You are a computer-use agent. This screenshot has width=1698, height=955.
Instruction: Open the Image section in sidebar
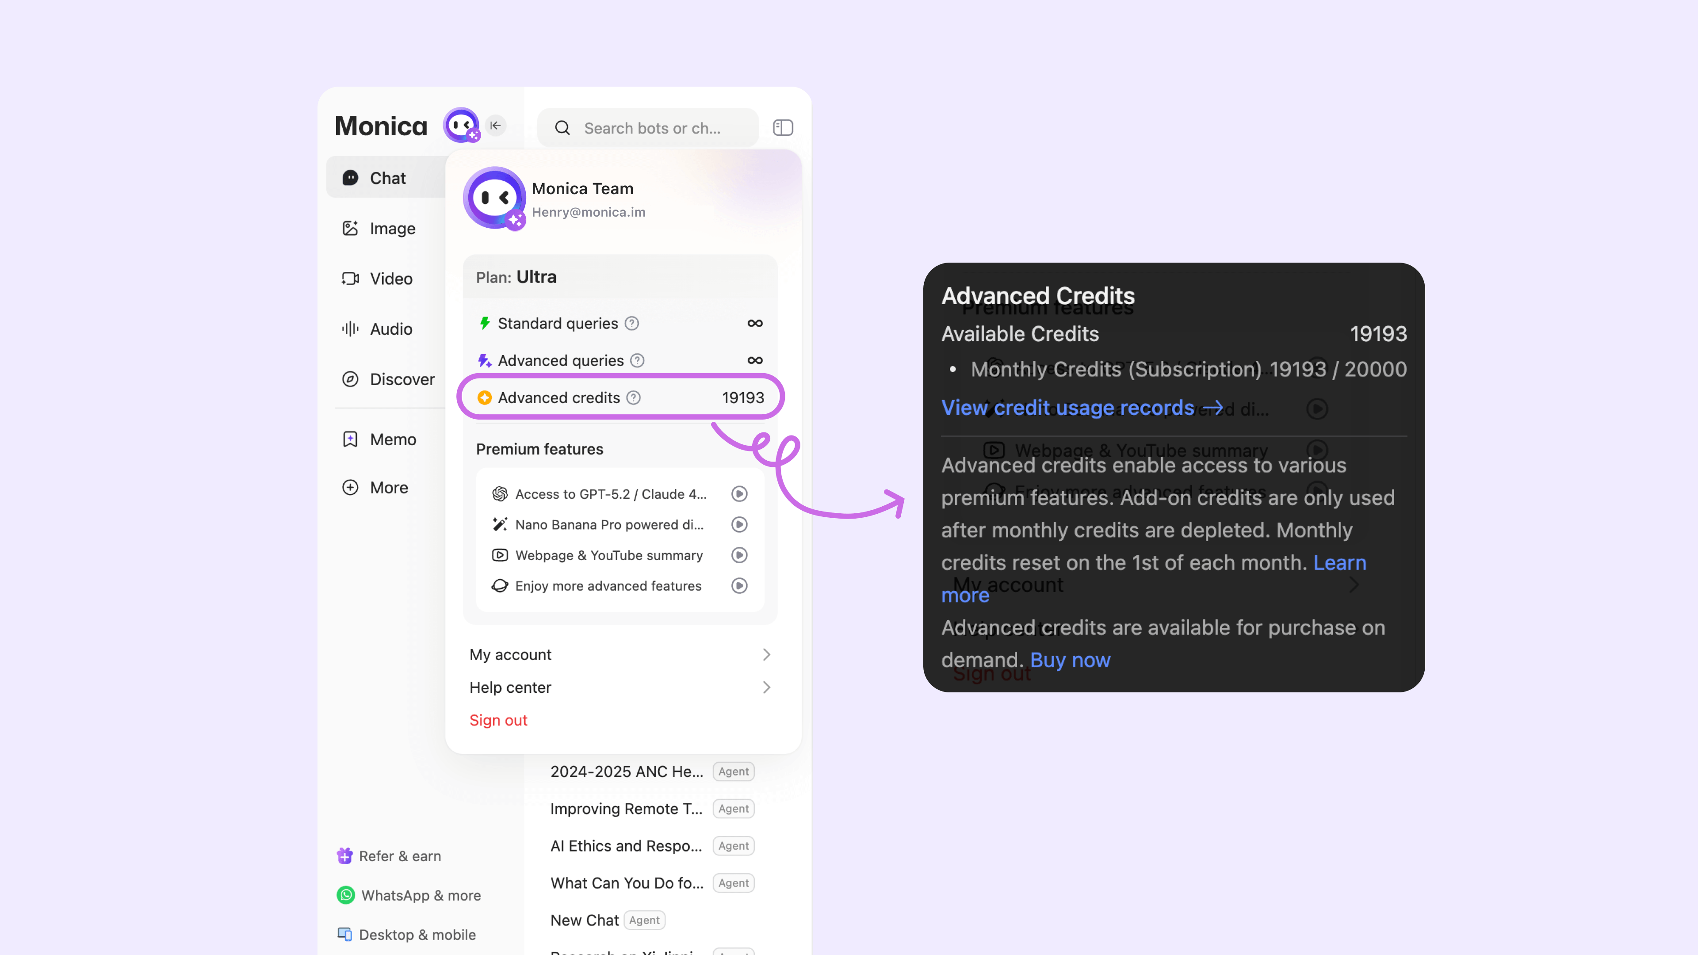pos(391,229)
